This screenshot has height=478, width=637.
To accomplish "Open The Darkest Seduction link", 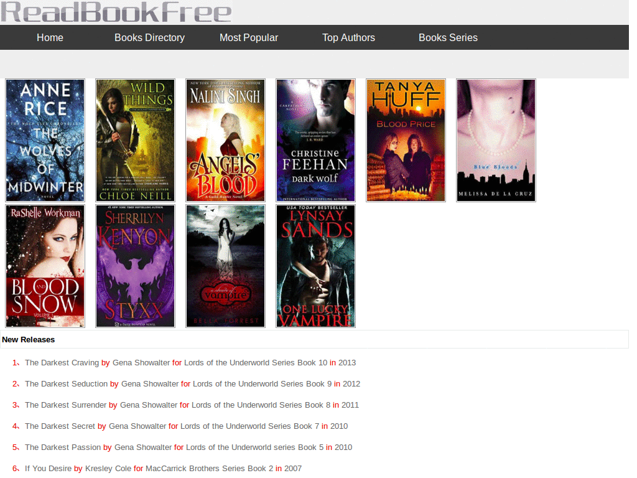I will [66, 383].
